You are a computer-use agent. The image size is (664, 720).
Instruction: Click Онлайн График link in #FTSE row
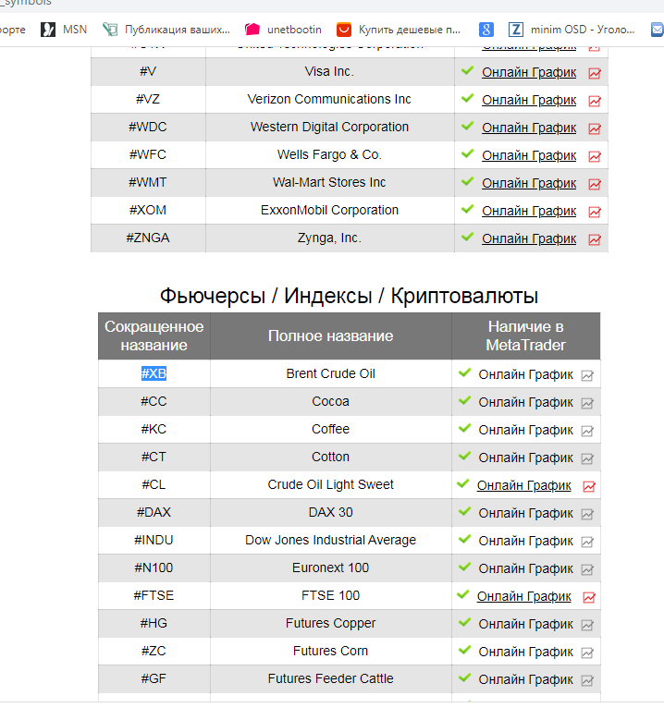pos(523,596)
